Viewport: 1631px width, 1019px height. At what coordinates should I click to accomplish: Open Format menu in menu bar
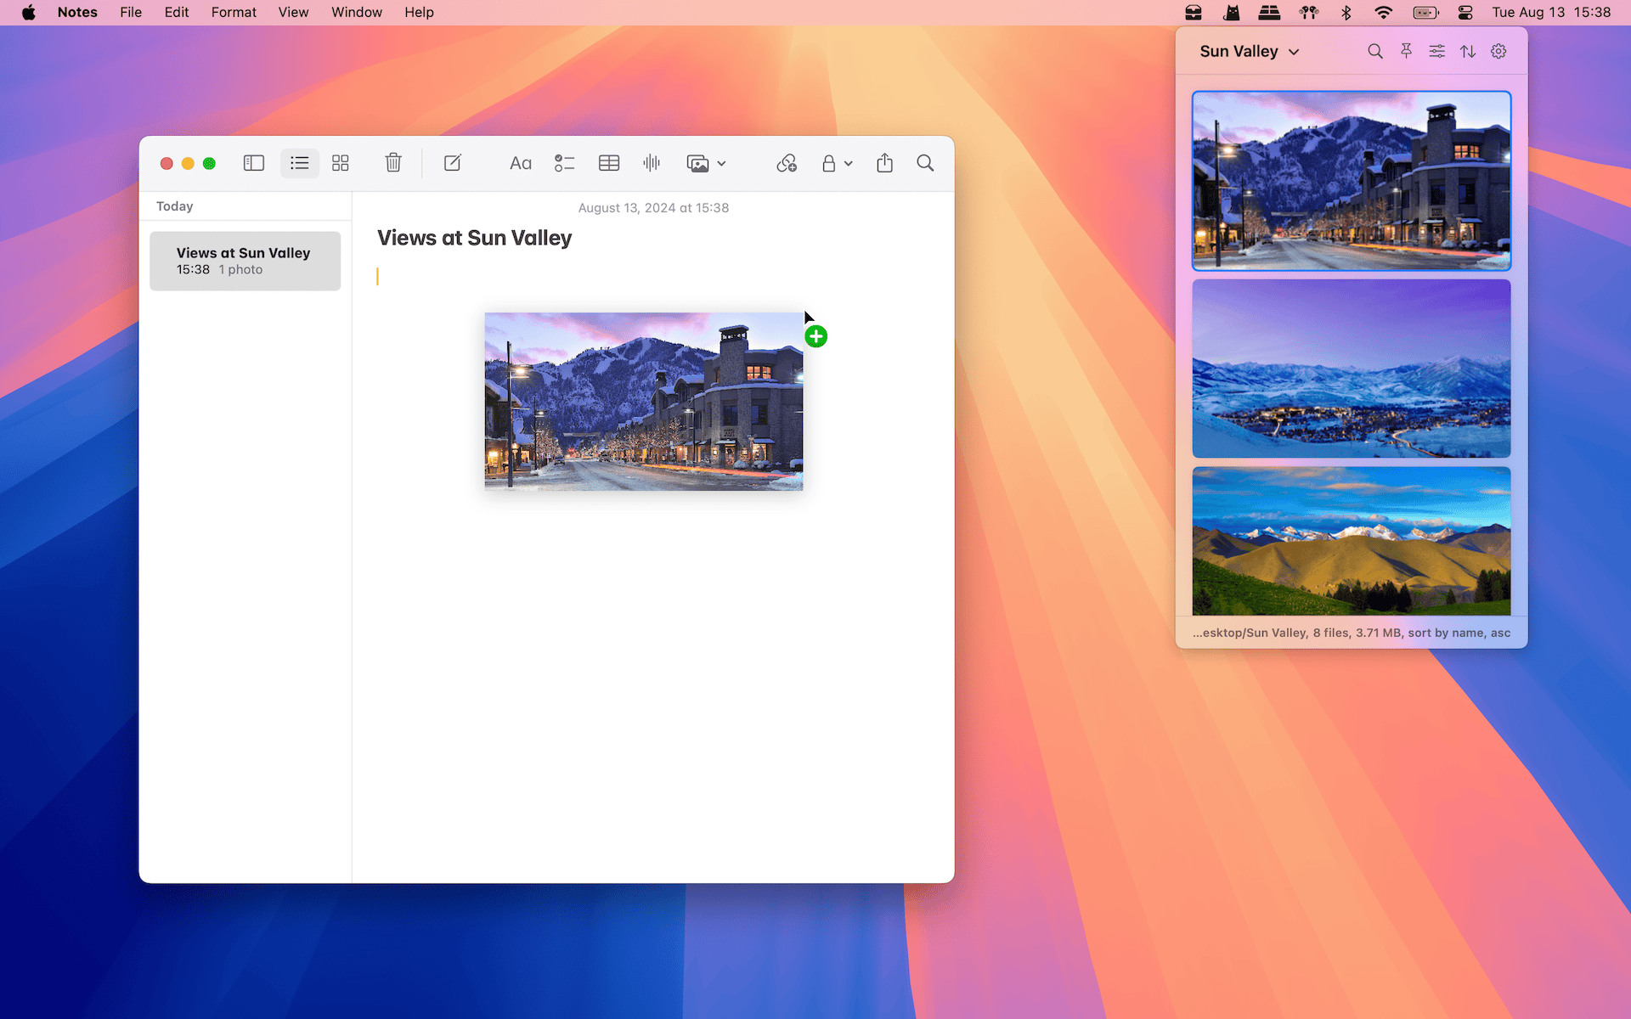coord(233,13)
